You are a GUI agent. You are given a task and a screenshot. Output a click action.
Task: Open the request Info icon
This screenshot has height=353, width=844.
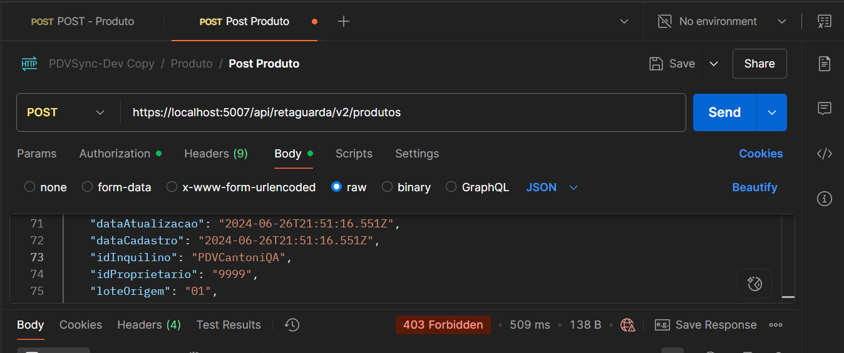pos(825,199)
